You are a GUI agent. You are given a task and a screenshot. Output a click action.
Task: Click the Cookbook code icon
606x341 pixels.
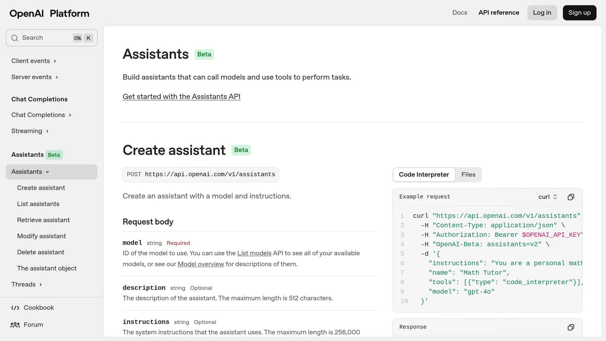(15, 308)
